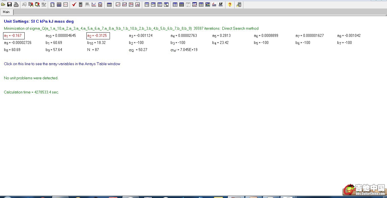Viewport: 387px width, 198px height.
Task: Open the Function Information icon
Action: (59, 5)
